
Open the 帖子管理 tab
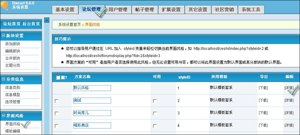click(145, 10)
